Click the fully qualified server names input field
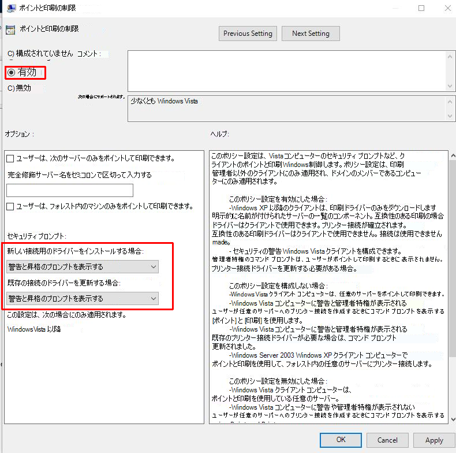Viewport: 456px width, 453px height. (70, 191)
